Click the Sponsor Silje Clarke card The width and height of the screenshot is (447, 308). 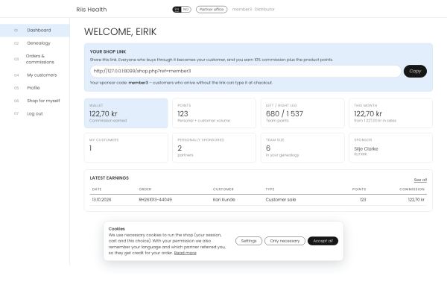click(390, 148)
